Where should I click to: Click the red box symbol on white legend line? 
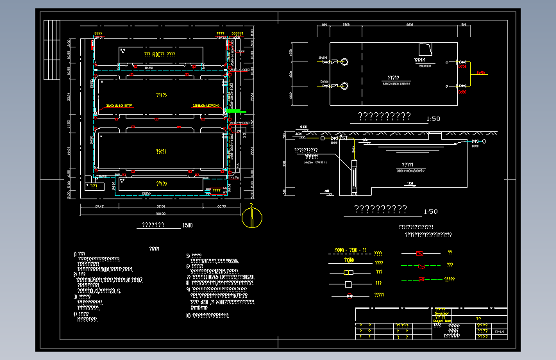coord(419,254)
